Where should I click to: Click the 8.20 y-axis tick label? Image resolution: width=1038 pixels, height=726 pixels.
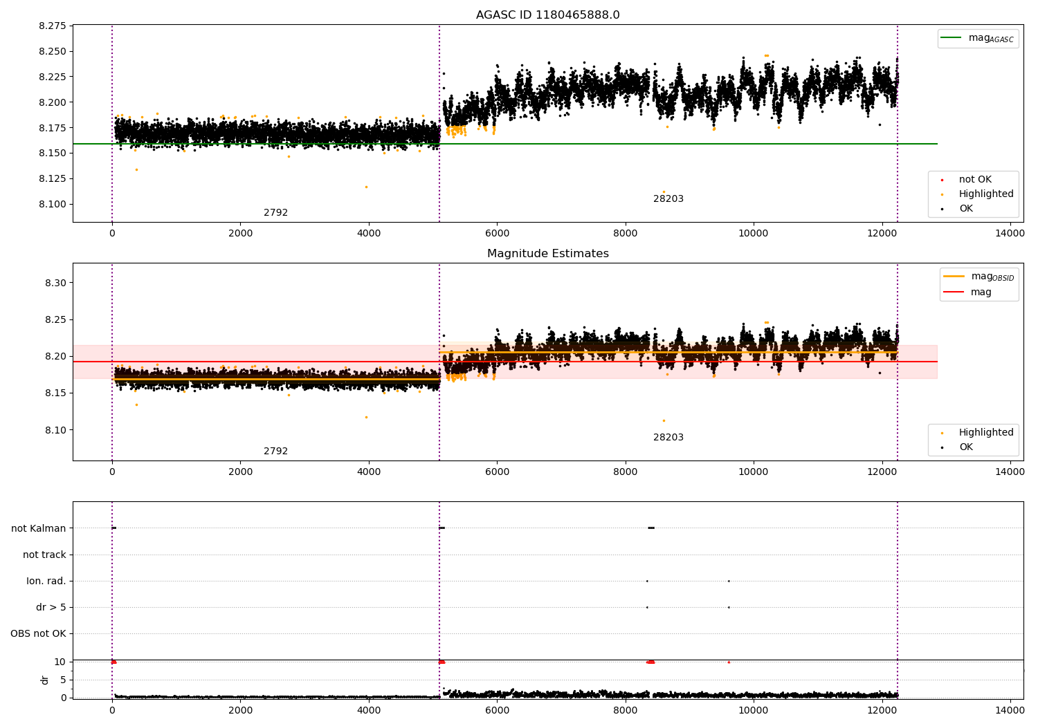(x=55, y=356)
